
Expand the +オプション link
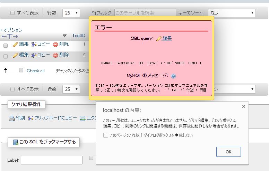(x=11, y=30)
